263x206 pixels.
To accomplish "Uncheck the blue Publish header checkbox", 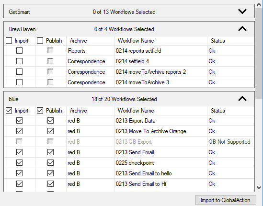I will pyautogui.click(x=40, y=111).
